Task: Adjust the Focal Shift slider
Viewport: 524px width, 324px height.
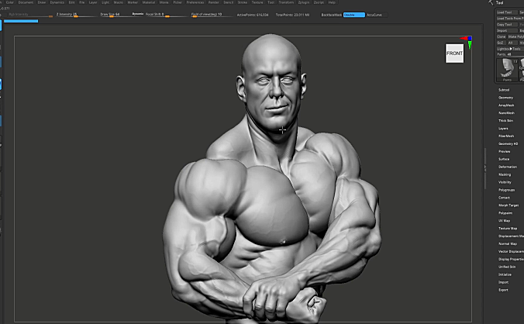Action: click(165, 15)
